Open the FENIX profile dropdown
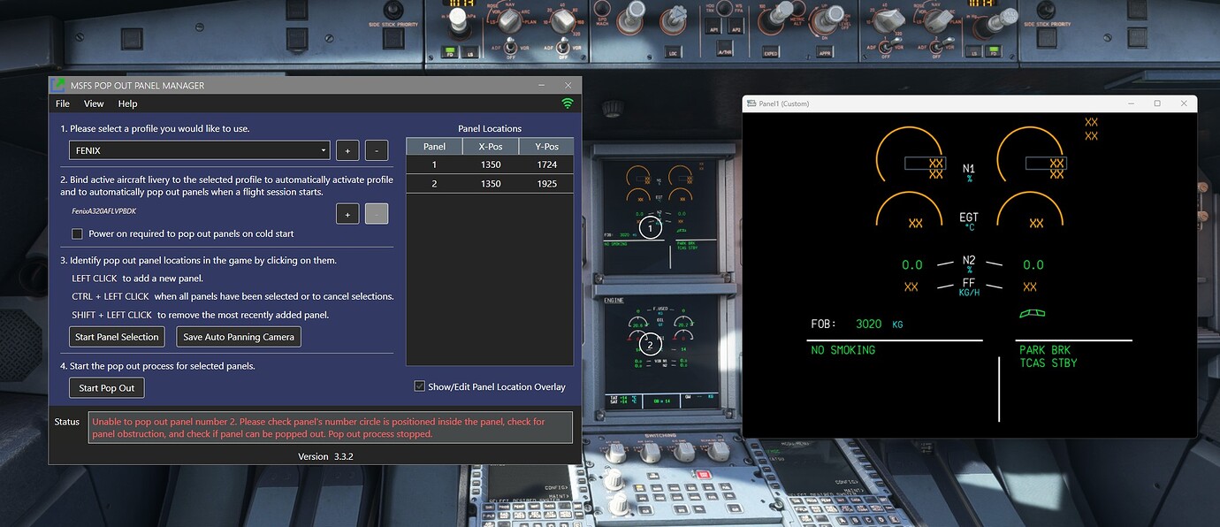The height and width of the screenshot is (527, 1220). click(x=324, y=149)
